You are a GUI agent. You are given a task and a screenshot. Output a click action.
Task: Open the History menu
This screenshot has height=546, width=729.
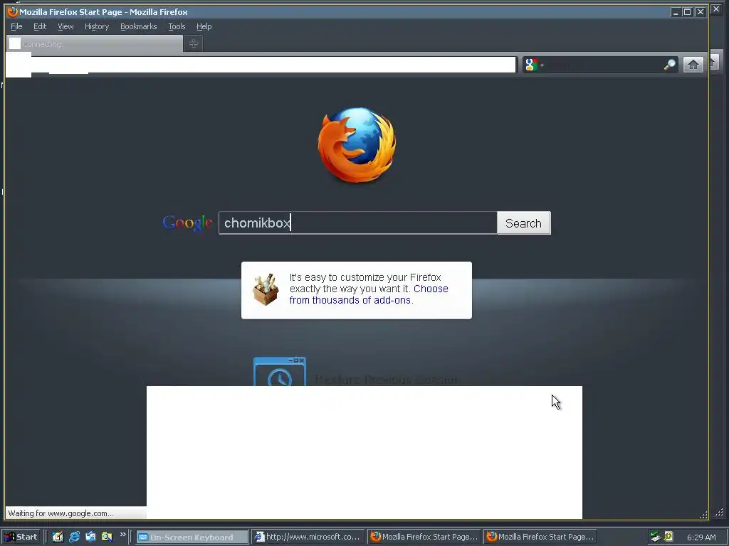pos(97,26)
